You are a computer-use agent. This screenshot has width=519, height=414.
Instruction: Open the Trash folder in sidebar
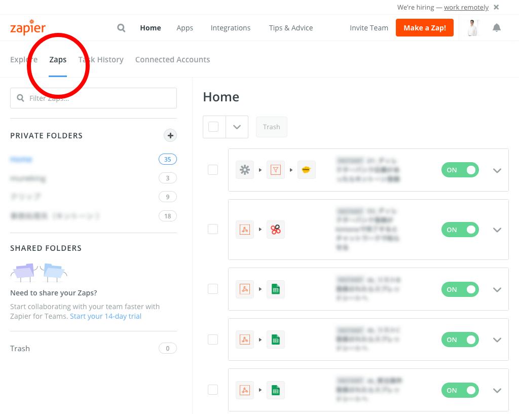20,349
